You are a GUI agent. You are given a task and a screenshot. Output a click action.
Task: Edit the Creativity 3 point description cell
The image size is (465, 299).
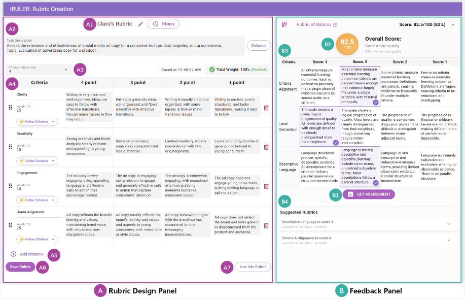click(138, 146)
